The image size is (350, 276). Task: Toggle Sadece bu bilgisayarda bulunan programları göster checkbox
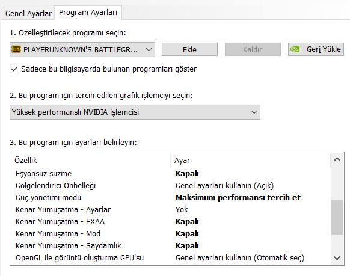[14, 69]
